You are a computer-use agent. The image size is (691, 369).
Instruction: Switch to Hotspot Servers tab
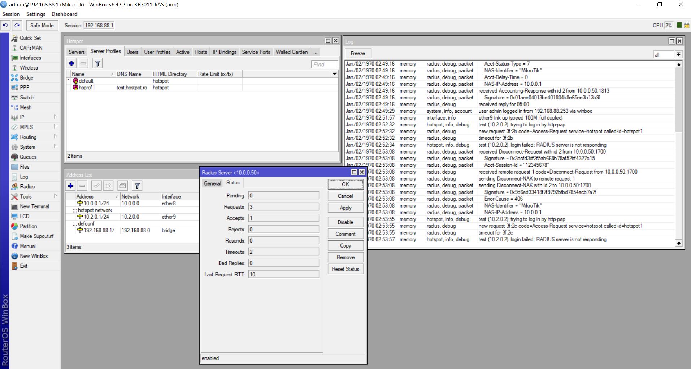point(77,52)
